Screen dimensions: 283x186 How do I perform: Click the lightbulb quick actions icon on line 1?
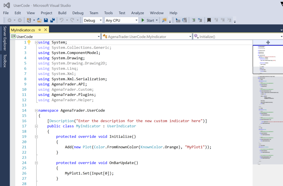29,42
